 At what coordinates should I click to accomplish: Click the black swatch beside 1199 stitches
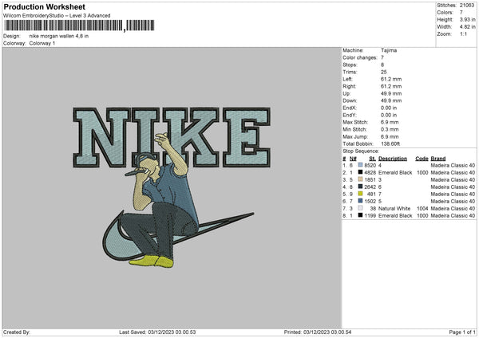pyautogui.click(x=360, y=215)
